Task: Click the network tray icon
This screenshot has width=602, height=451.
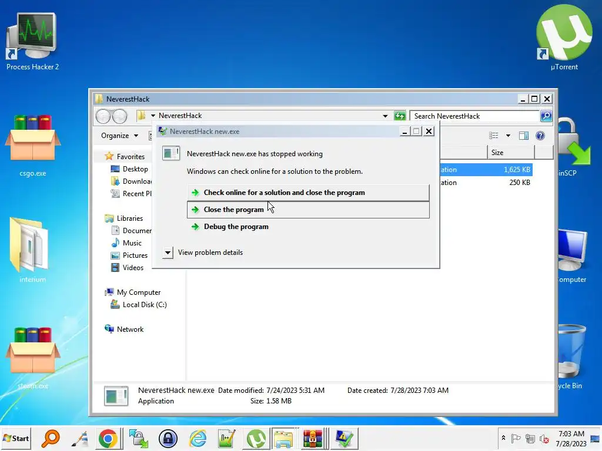Action: pos(530,438)
